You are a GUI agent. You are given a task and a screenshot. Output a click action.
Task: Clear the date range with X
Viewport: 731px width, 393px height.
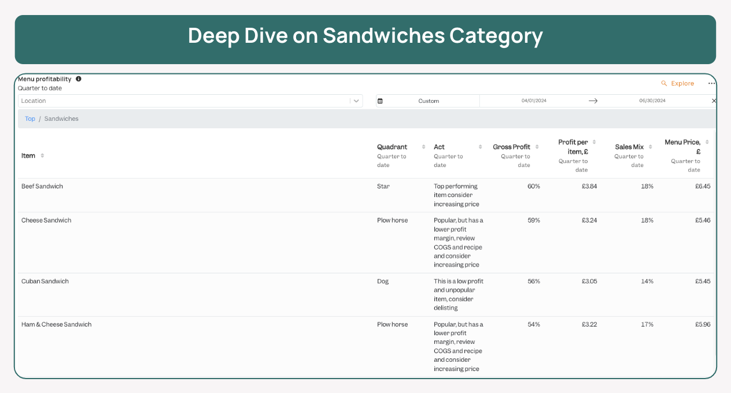[714, 101]
